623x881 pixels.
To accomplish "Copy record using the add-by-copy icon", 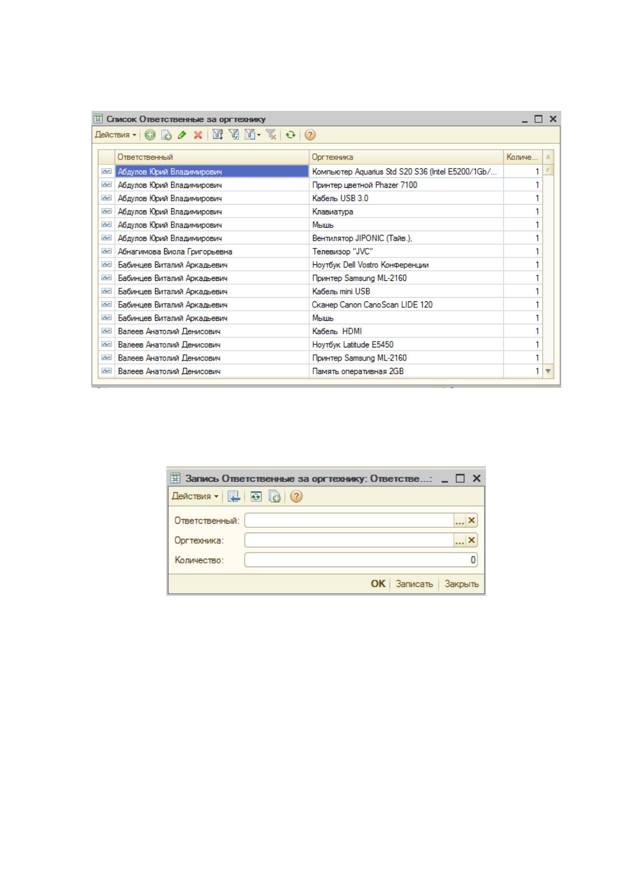I will [x=166, y=135].
